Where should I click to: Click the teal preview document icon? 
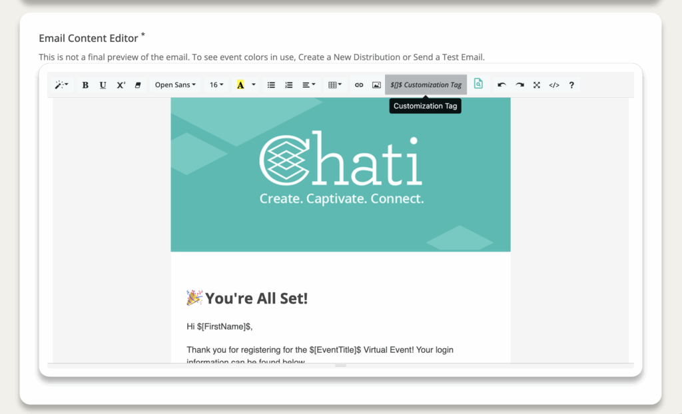tap(478, 84)
